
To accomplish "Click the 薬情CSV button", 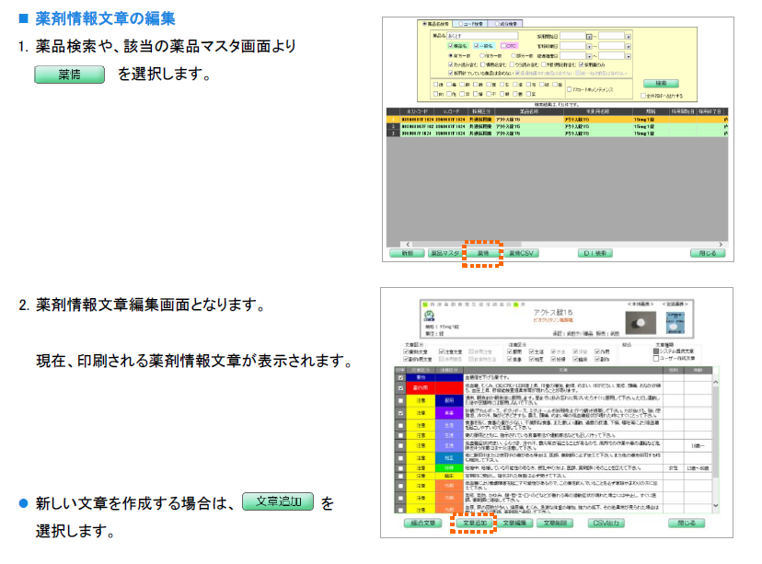I will click(522, 252).
